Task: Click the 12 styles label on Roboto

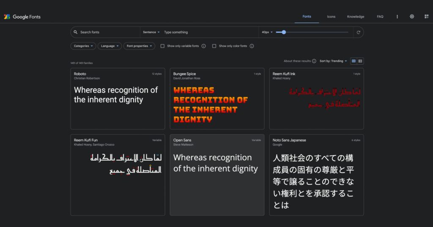Action: click(x=156, y=74)
